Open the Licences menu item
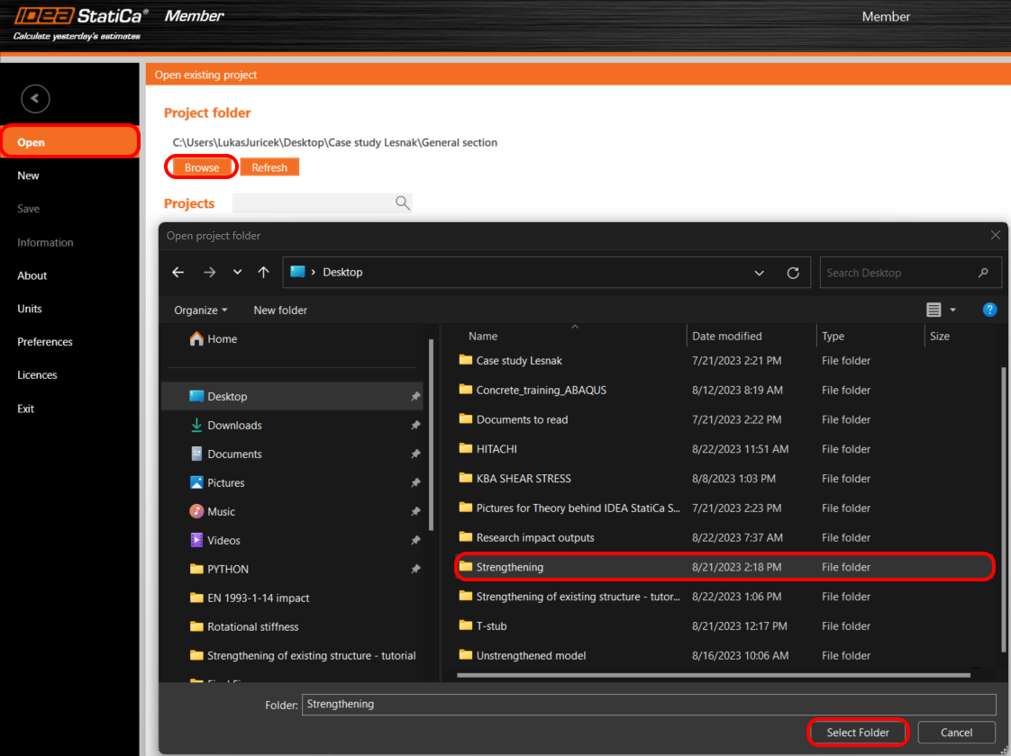The width and height of the screenshot is (1011, 756). [x=37, y=375]
